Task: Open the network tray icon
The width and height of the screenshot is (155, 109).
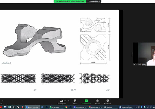Action: click(x=148, y=107)
